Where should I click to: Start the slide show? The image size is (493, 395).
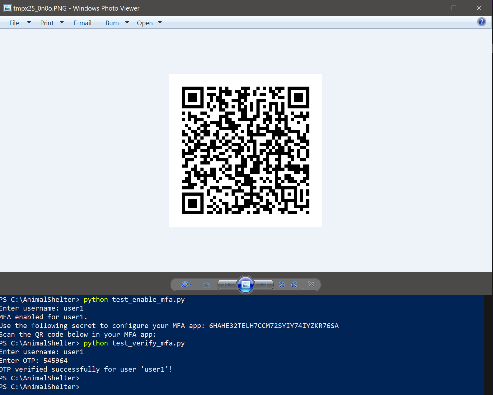(x=246, y=284)
